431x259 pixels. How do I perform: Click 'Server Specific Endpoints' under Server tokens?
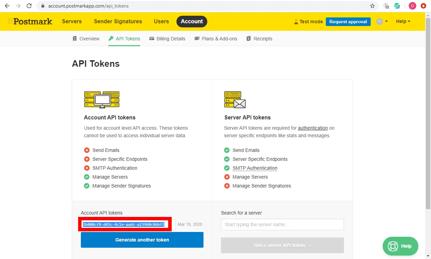260,159
